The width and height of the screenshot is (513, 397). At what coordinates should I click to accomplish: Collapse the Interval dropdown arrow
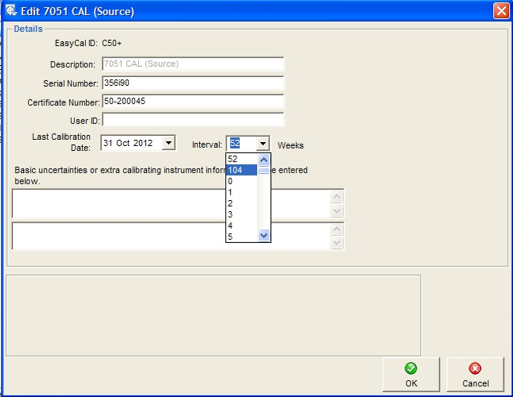262,144
